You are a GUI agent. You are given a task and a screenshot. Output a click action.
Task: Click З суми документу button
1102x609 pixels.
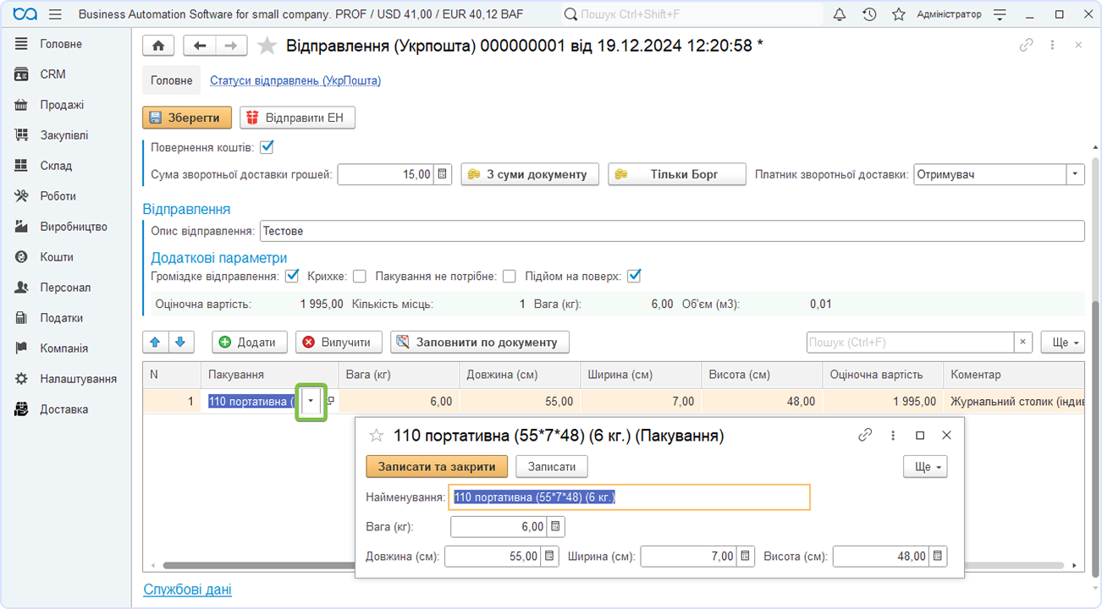pyautogui.click(x=530, y=174)
